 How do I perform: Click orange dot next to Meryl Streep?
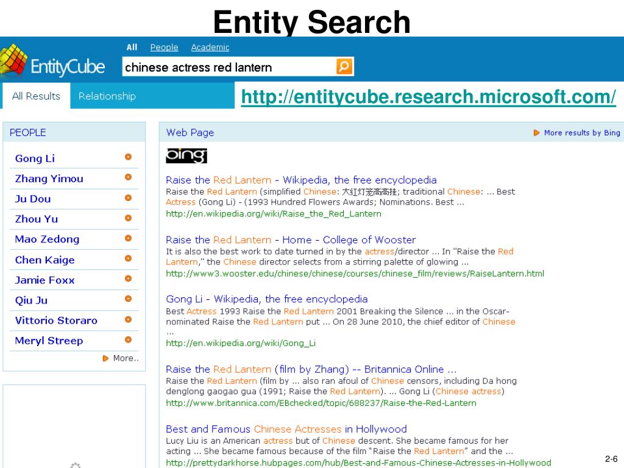(x=128, y=340)
